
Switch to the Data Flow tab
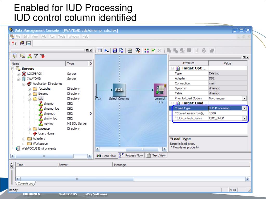pos(106,156)
